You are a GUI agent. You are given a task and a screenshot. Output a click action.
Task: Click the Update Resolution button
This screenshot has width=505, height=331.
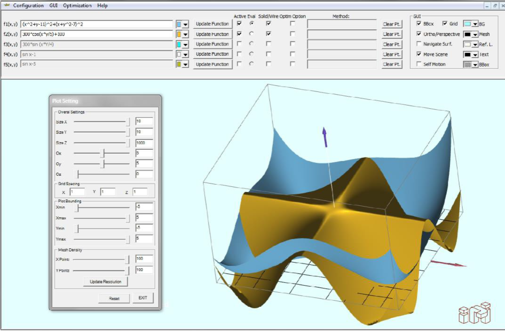pyautogui.click(x=106, y=282)
